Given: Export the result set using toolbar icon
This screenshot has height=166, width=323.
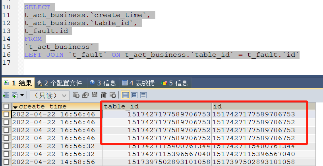Looking at the screenshot, I should pos(6,95).
